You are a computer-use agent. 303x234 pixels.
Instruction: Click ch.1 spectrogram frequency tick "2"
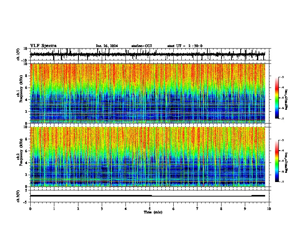point(26,112)
